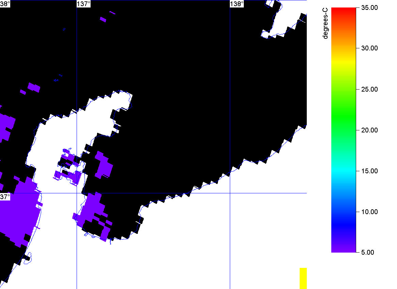
Task: Click the 138° longitude label at top
Action: point(237,4)
